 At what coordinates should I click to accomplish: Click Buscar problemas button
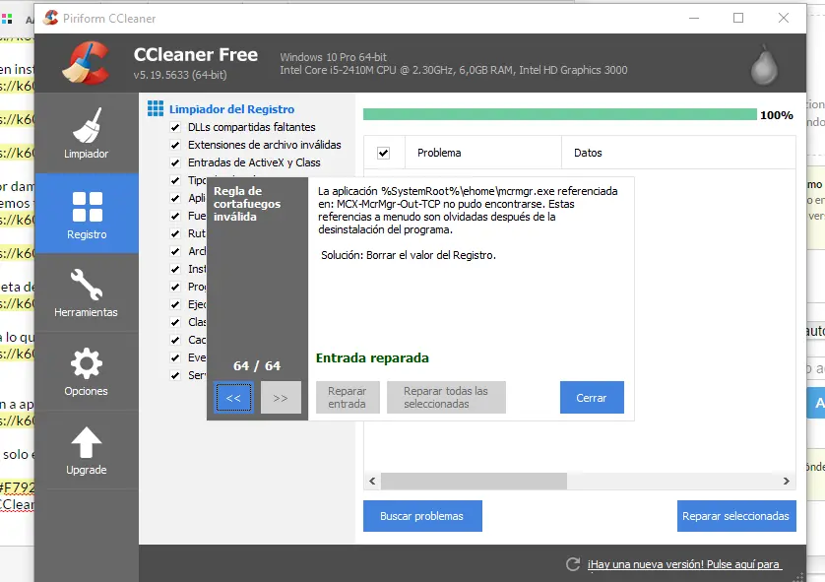point(422,516)
